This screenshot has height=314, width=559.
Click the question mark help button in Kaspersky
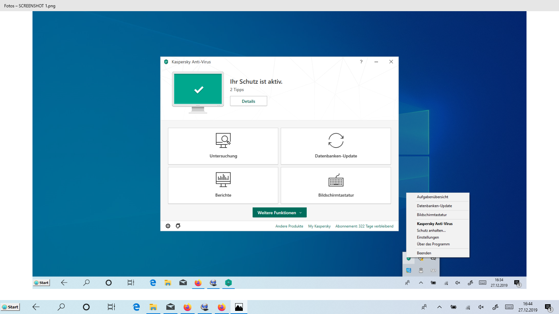click(x=361, y=62)
